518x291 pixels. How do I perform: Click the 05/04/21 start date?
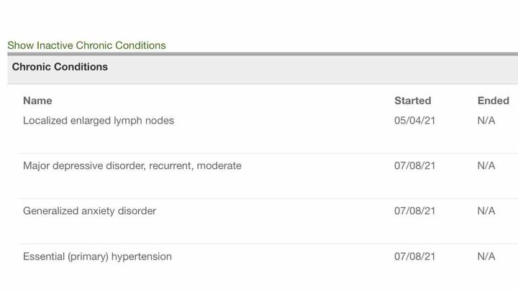pyautogui.click(x=415, y=121)
